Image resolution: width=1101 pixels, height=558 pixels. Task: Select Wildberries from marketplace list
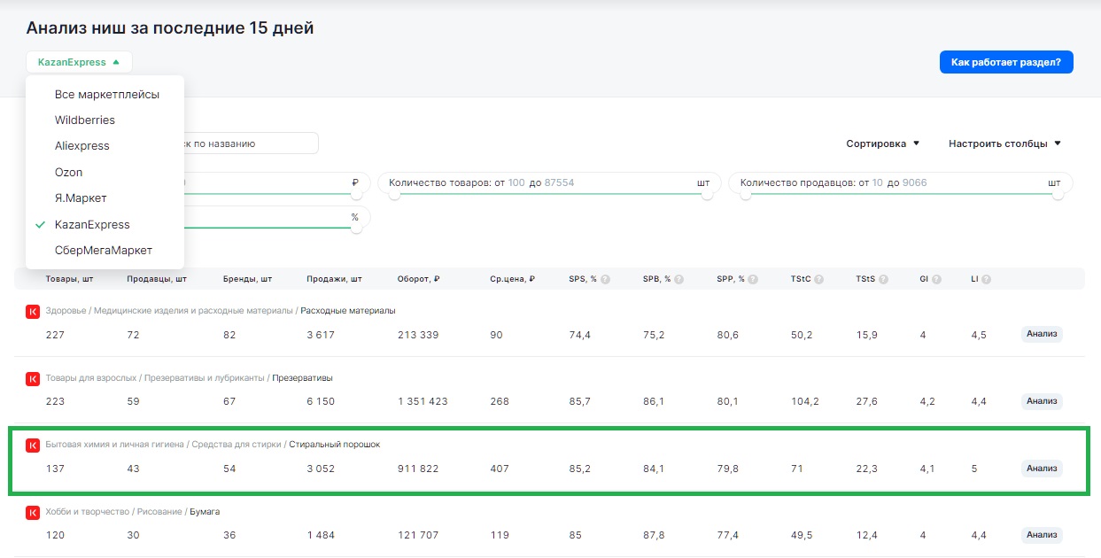coord(85,120)
